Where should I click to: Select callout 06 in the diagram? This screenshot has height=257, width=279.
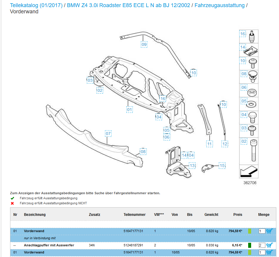click(x=167, y=137)
